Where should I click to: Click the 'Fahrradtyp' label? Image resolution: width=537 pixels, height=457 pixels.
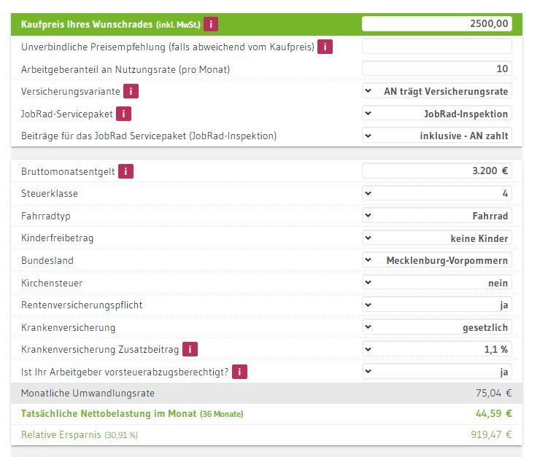(x=46, y=216)
